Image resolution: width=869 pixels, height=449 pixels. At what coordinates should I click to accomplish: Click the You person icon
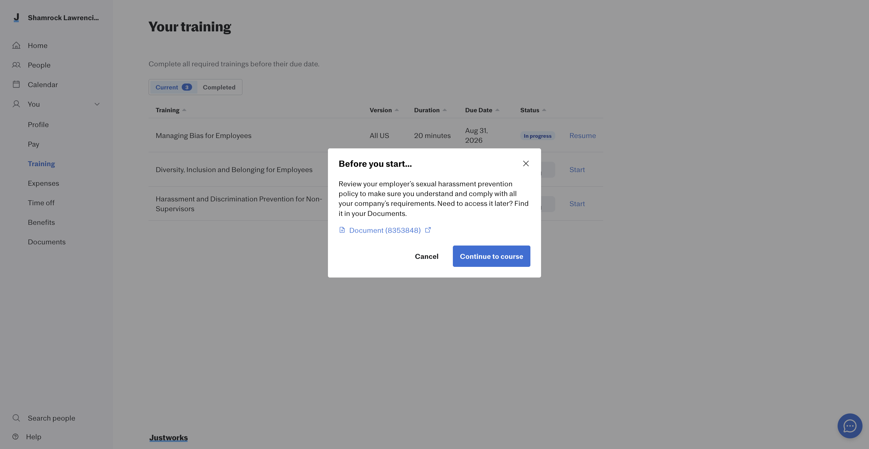point(16,104)
